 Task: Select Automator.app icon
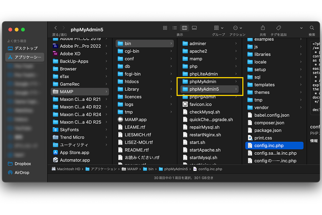coord(56,160)
